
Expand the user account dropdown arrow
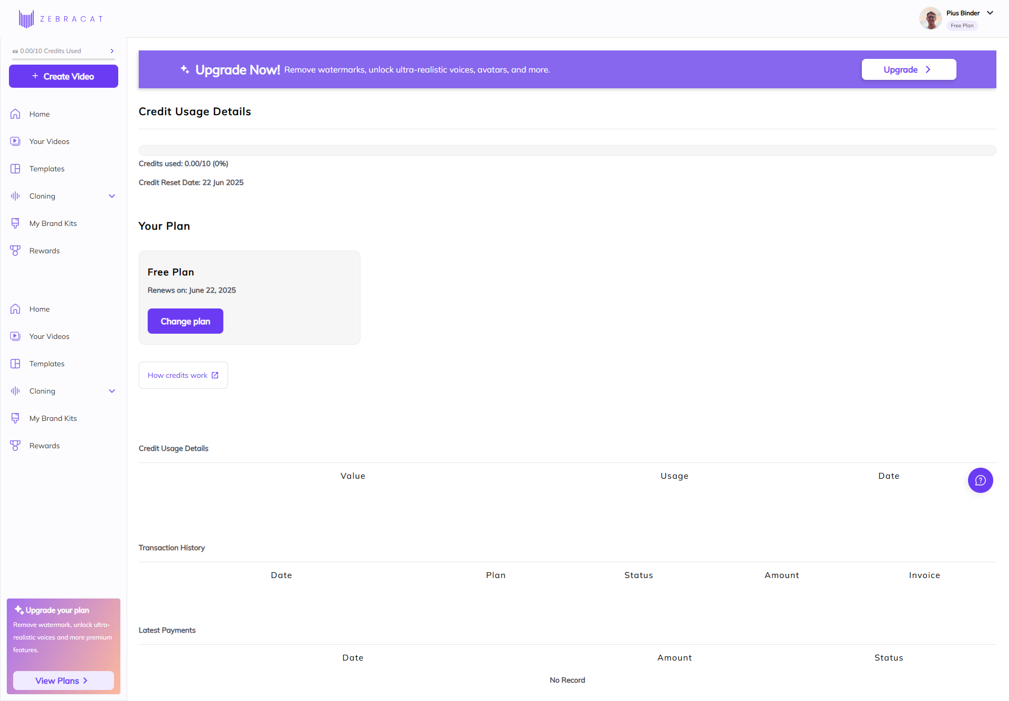[990, 13]
